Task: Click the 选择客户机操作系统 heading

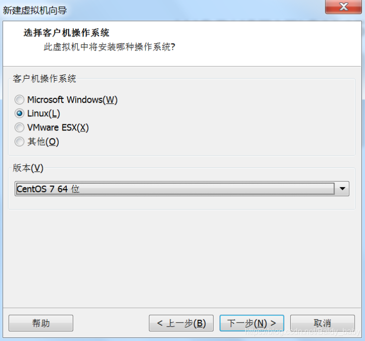Action: (x=66, y=33)
